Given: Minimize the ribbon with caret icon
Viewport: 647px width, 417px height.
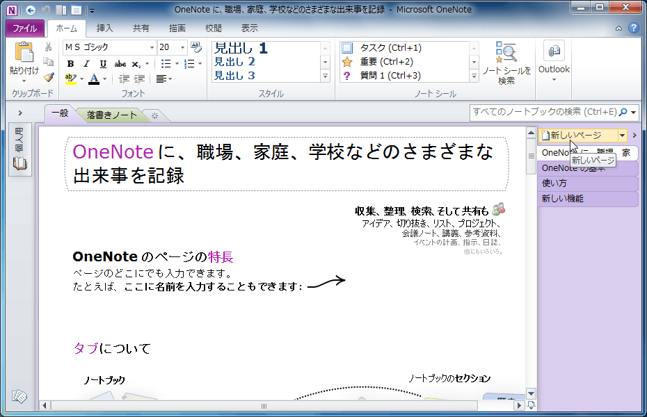Looking at the screenshot, I should tap(618, 28).
